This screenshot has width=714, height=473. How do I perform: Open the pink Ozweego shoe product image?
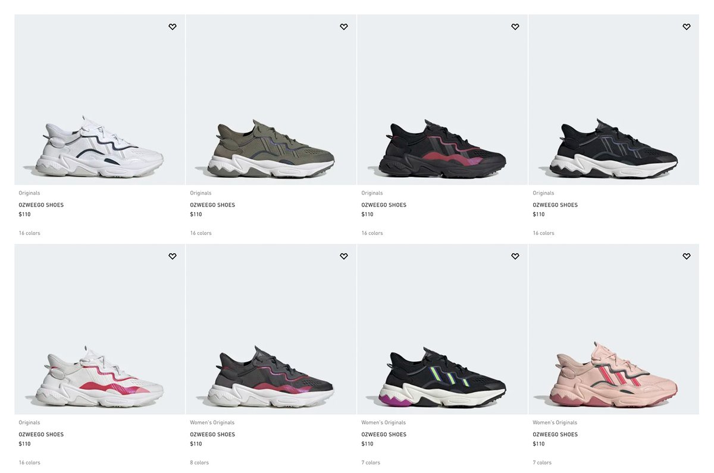(x=614, y=330)
